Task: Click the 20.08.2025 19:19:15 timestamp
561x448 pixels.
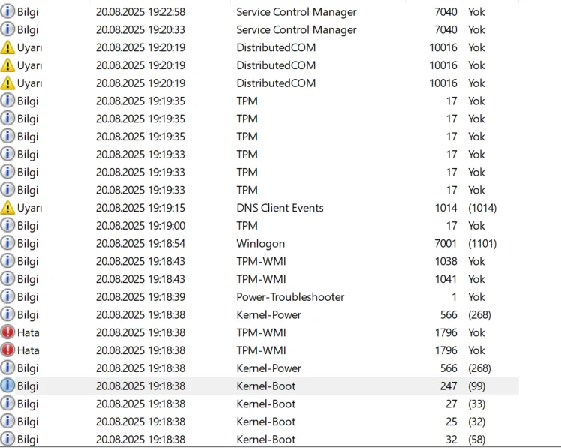Action: pos(140,208)
